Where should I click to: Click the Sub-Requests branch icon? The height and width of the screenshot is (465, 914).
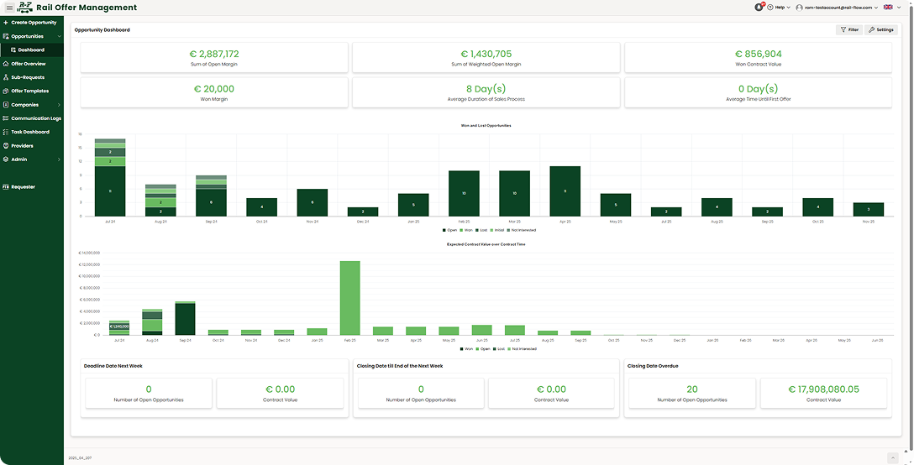pyautogui.click(x=6, y=77)
